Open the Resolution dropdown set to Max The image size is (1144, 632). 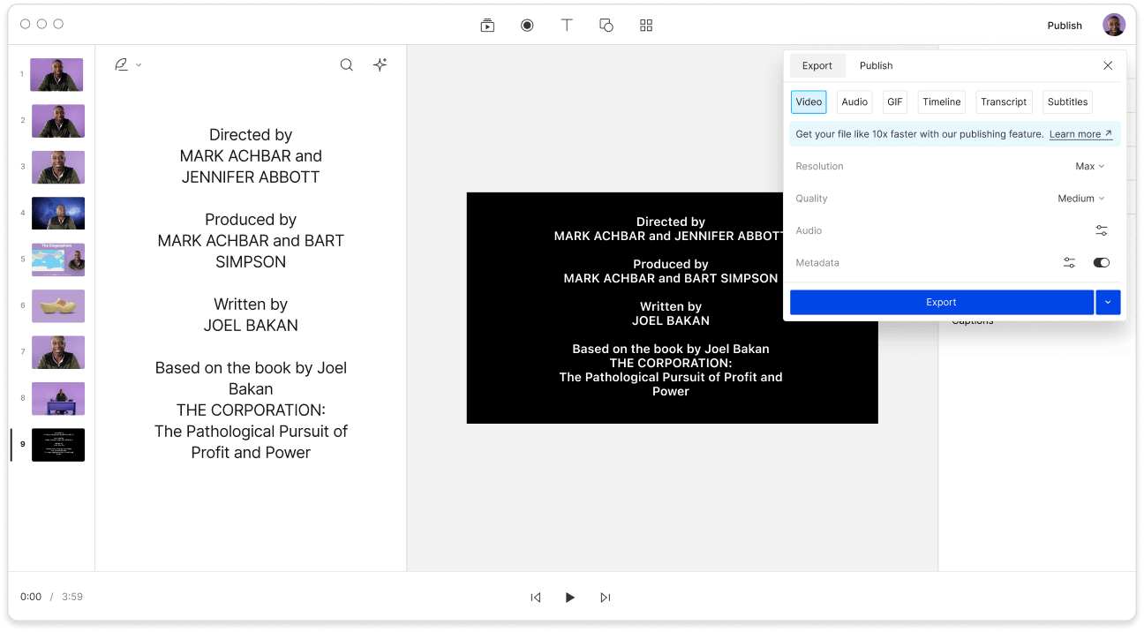point(1089,166)
